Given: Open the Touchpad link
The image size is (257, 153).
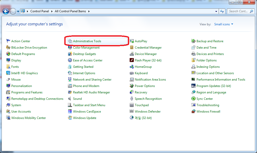Looking at the screenshot, I should [141, 105].
